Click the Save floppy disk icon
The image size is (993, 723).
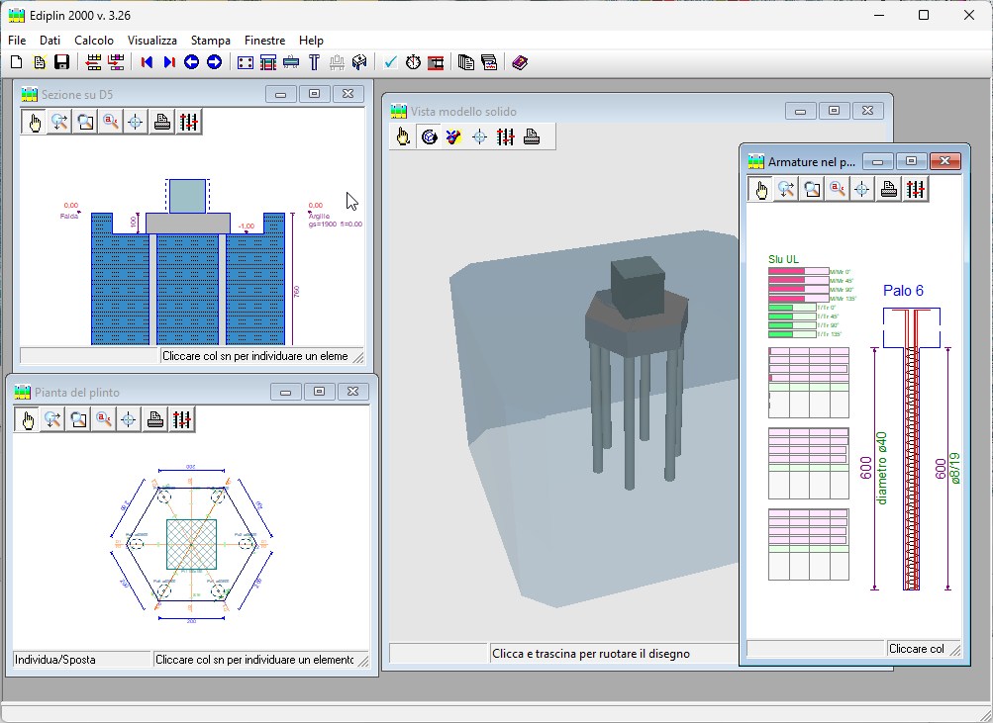tap(61, 62)
